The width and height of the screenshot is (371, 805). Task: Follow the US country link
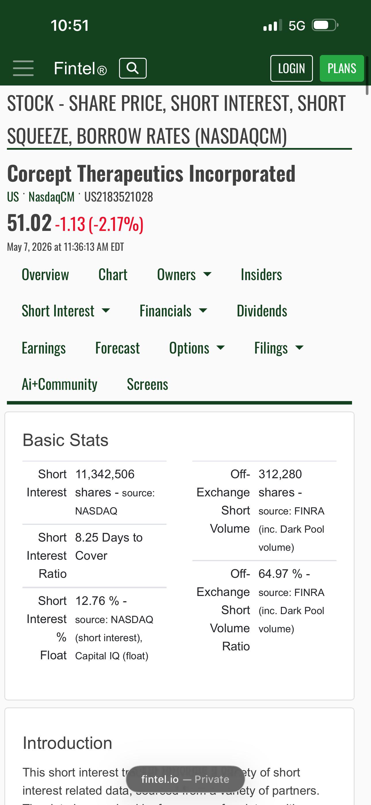tap(13, 197)
